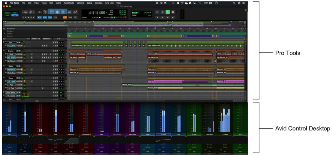Enable Shuffle edit mode
Image resolution: width=332 pixels, height=155 pixels.
pyautogui.click(x=8, y=13)
